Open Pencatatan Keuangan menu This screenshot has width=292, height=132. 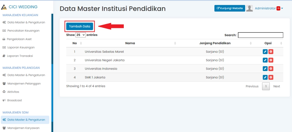(23, 31)
